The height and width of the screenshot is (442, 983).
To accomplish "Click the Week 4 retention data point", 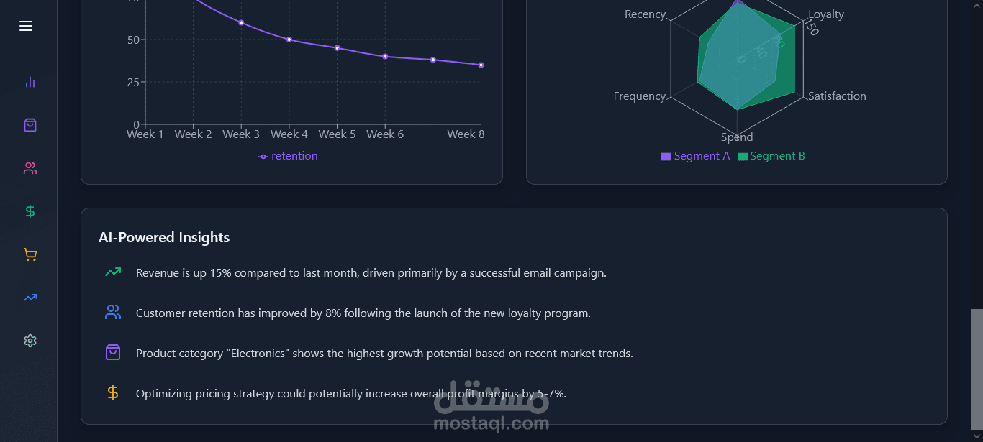I will coord(289,40).
